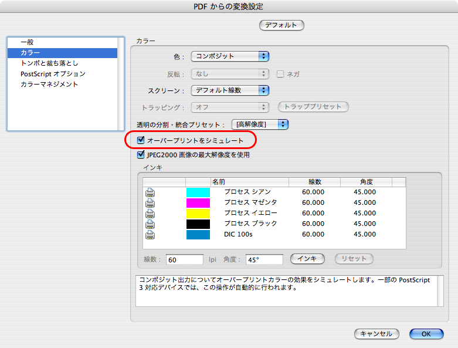The height and width of the screenshot is (348, 458).
Task: Click printer icon for プロセス イエロー ink
Action: point(150,214)
